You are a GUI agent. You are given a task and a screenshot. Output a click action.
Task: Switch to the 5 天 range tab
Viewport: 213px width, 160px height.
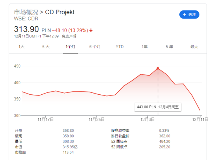pyautogui.click(x=46, y=47)
